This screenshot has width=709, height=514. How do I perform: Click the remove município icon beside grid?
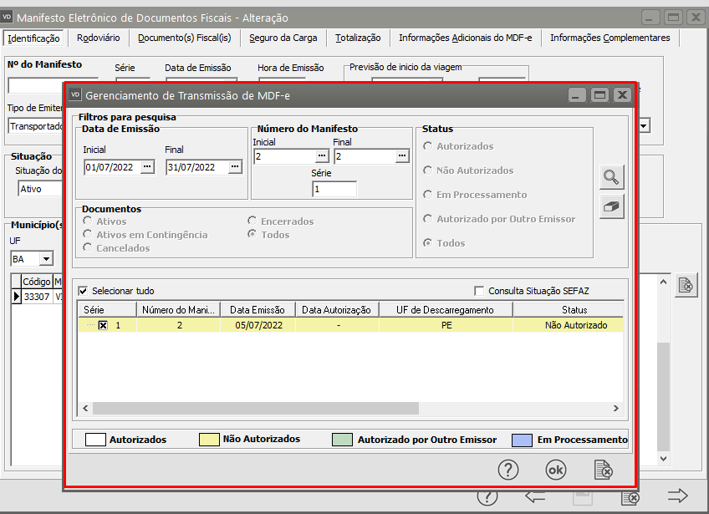click(x=685, y=285)
